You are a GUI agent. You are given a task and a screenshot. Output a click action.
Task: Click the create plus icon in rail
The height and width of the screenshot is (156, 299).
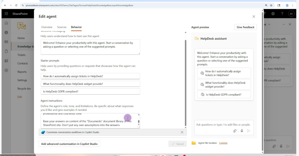coord(6,70)
